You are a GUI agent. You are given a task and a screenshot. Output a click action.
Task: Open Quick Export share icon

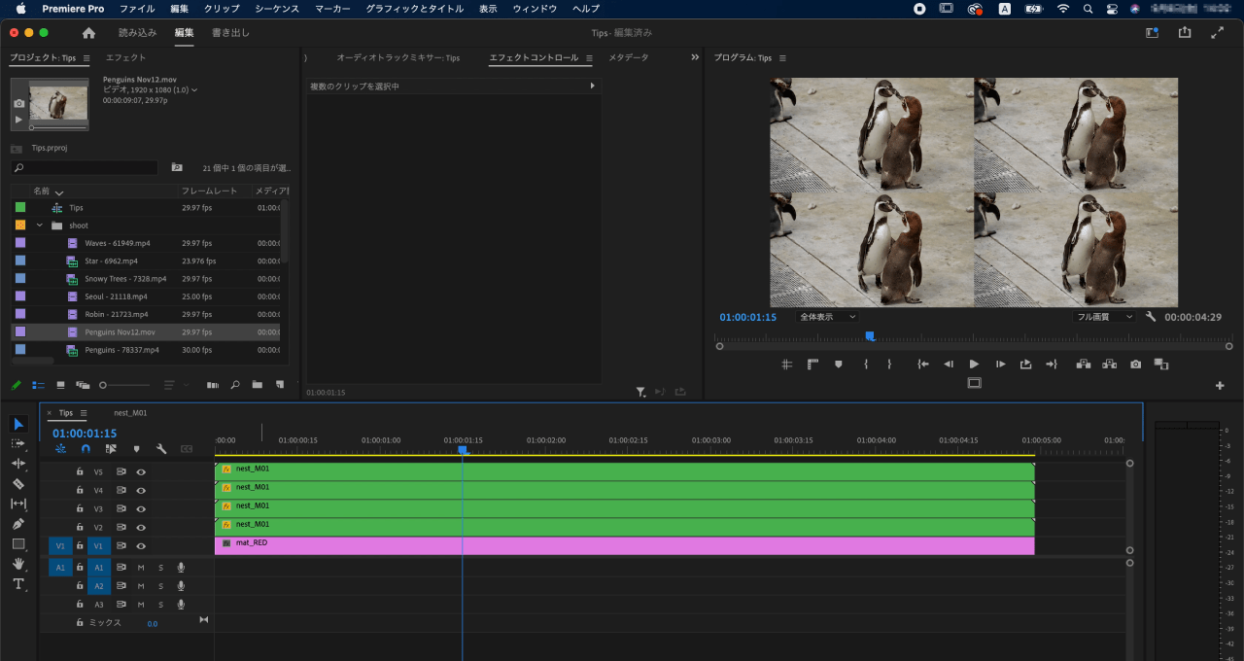click(1185, 32)
